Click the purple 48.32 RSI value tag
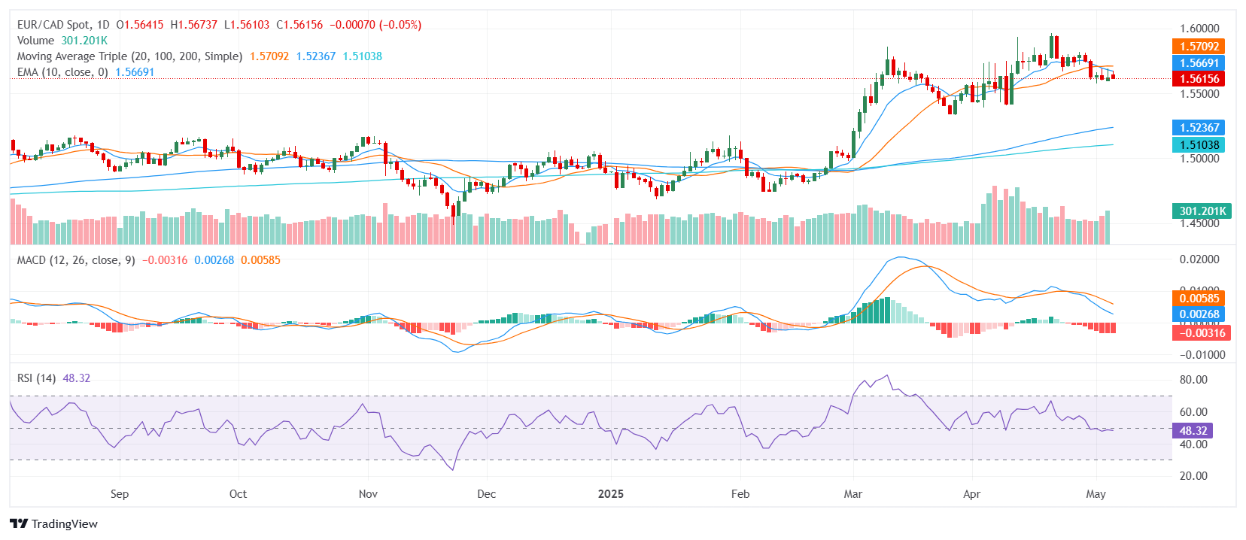The image size is (1246, 540). (x=1193, y=431)
